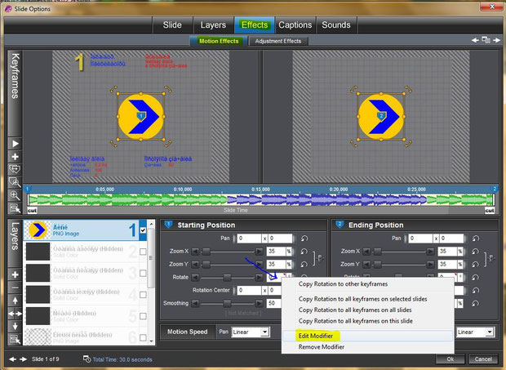Add a keyframe with the Keyframes plus button
This screenshot has width=506, height=370.
point(16,157)
